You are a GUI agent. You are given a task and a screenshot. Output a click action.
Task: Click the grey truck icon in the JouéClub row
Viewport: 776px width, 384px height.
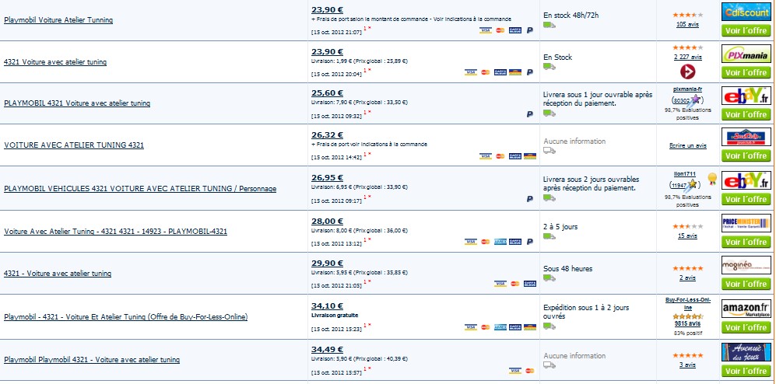tap(549, 150)
